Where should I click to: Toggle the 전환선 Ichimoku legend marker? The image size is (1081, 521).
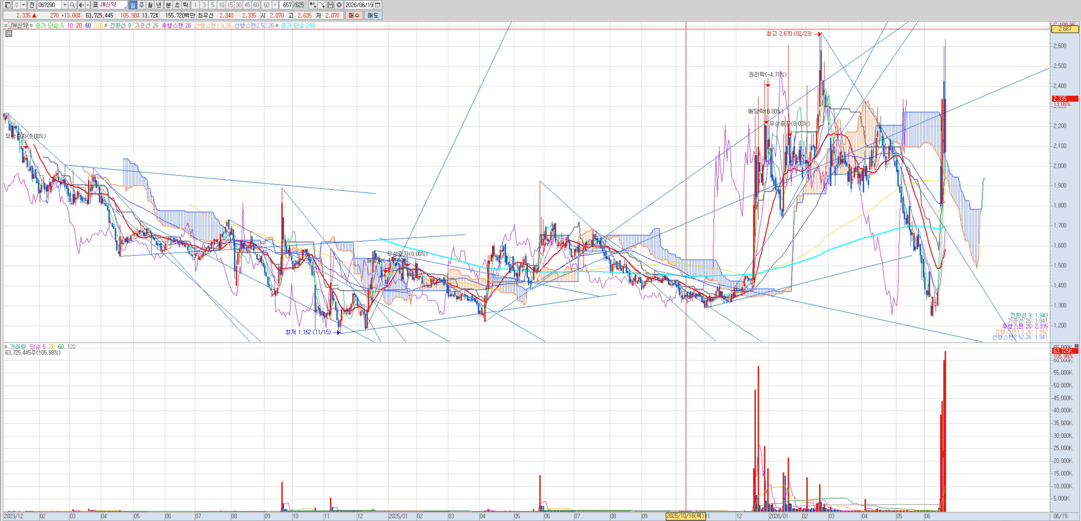coord(106,25)
